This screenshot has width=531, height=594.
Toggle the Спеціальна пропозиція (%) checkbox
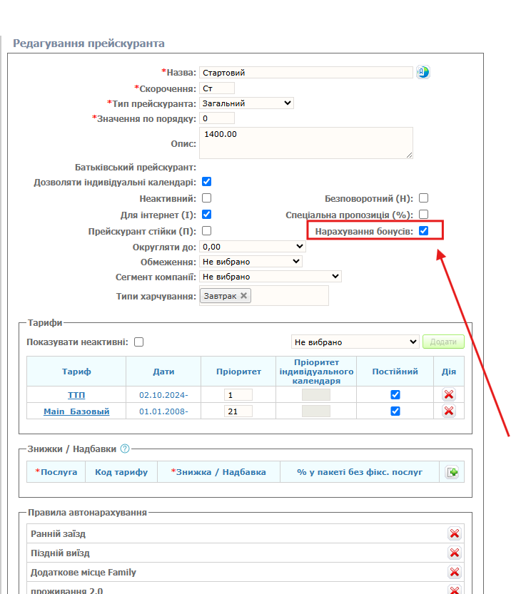click(x=424, y=215)
